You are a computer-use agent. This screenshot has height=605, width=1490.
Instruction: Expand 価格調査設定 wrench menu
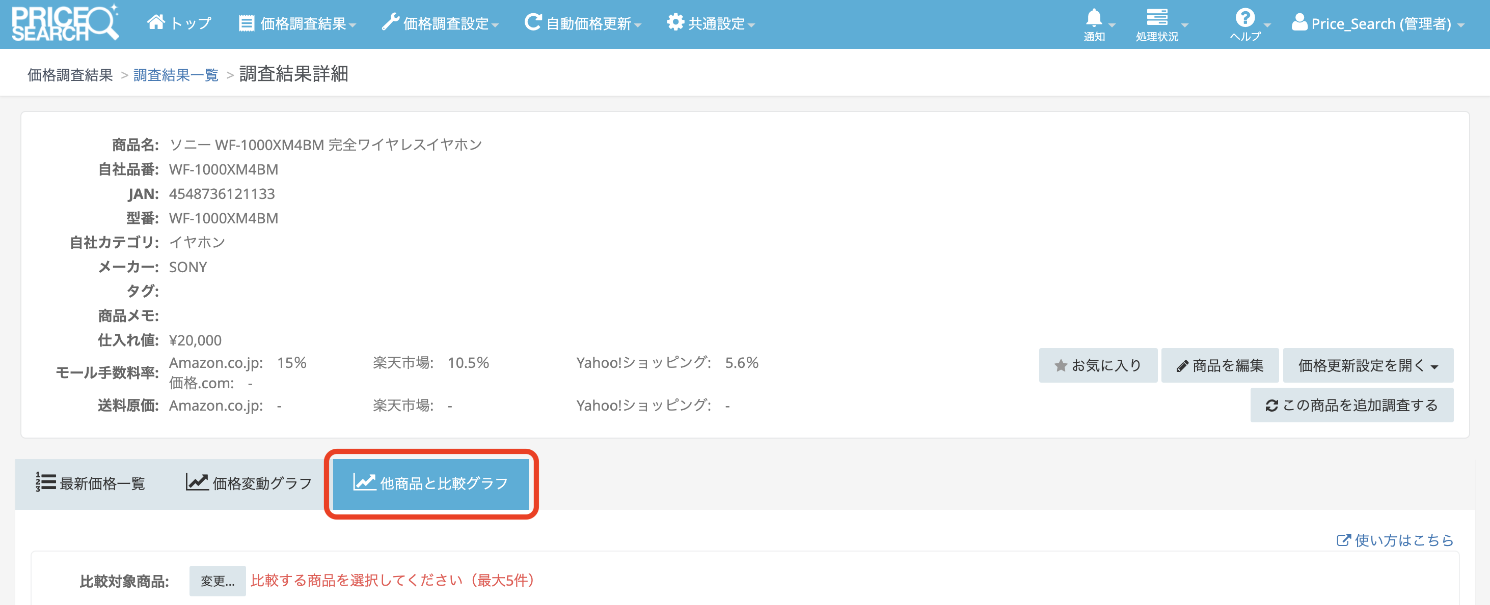coord(440,23)
